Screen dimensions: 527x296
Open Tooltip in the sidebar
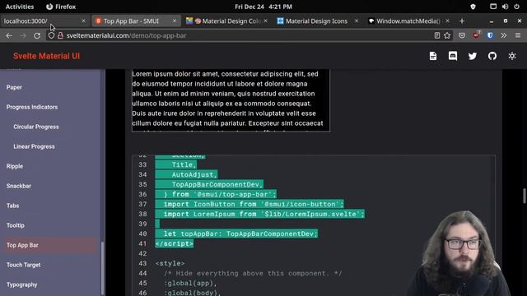pyautogui.click(x=15, y=225)
